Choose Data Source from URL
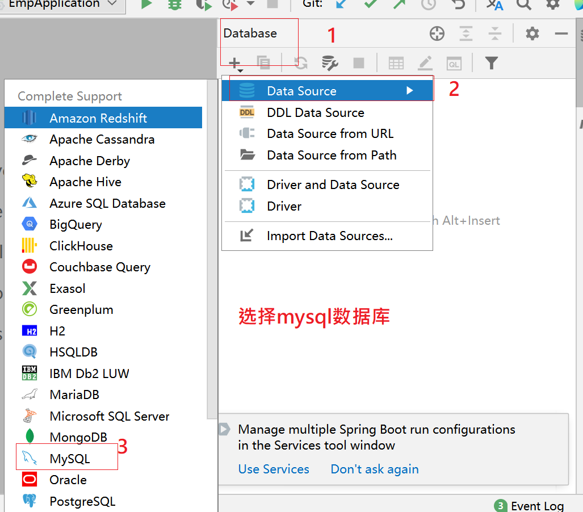This screenshot has height=512, width=583. 330,133
